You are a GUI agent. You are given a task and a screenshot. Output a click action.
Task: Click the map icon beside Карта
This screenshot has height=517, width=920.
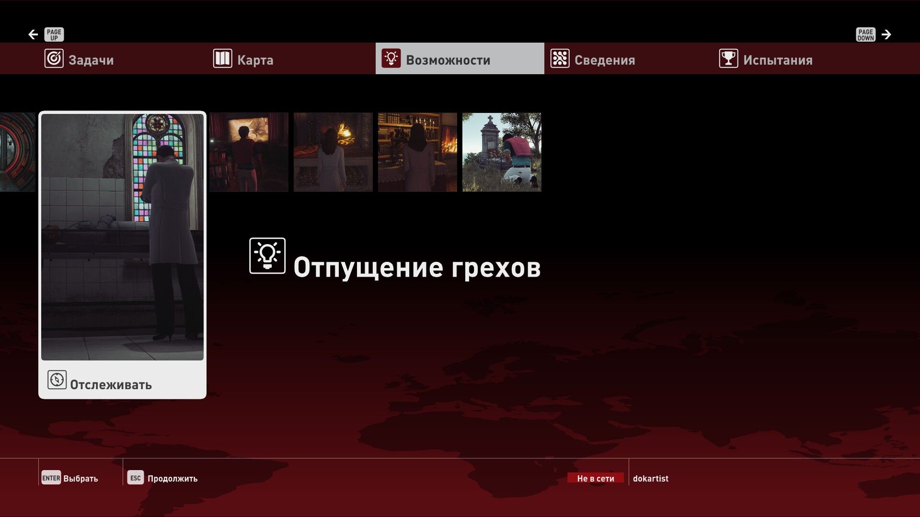tap(222, 59)
